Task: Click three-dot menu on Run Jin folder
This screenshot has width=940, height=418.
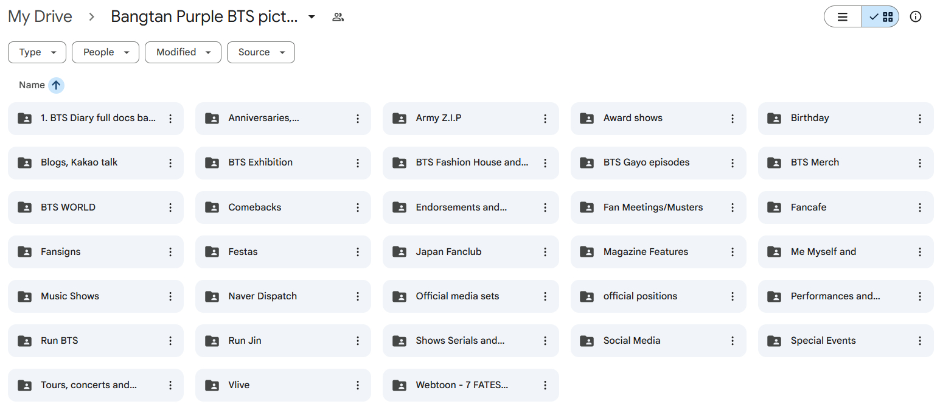Action: 358,341
